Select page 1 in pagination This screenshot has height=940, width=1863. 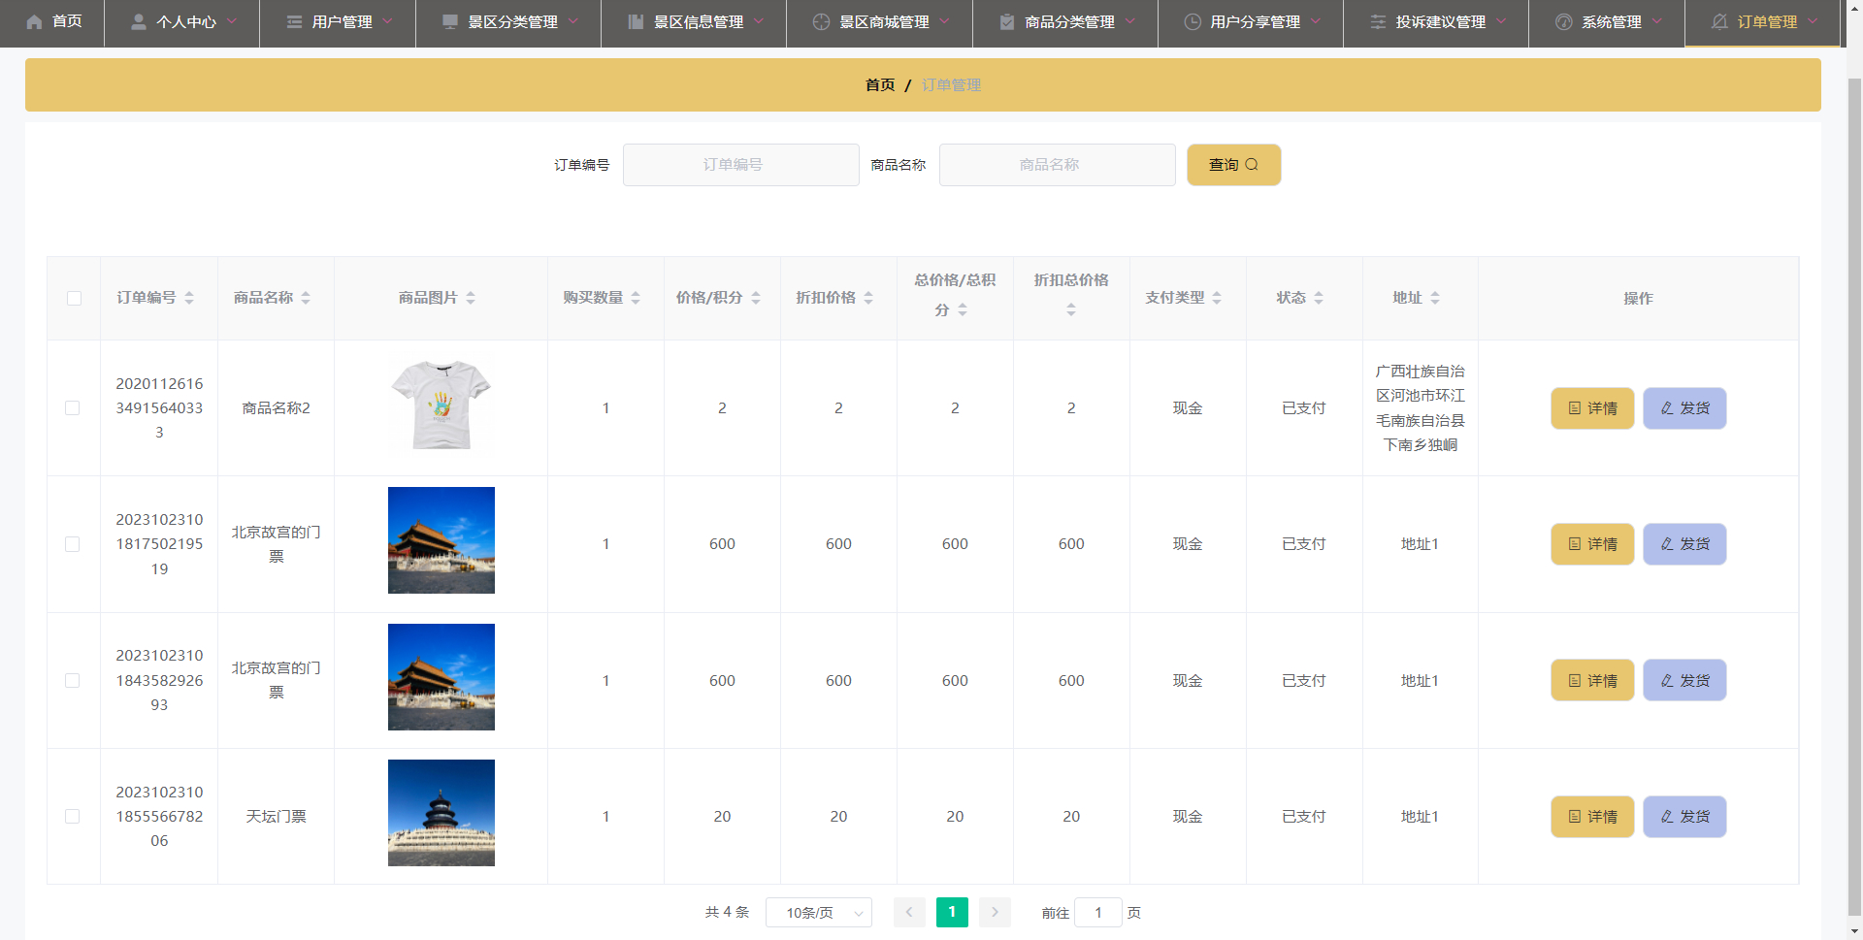click(952, 912)
